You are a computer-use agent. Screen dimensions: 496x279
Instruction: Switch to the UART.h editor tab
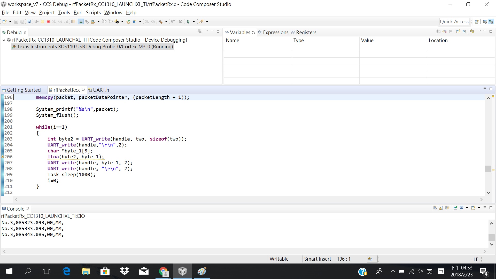click(x=101, y=90)
